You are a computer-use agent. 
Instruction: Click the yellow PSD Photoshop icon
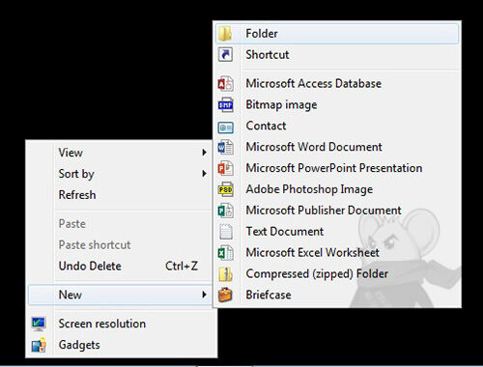tap(225, 189)
